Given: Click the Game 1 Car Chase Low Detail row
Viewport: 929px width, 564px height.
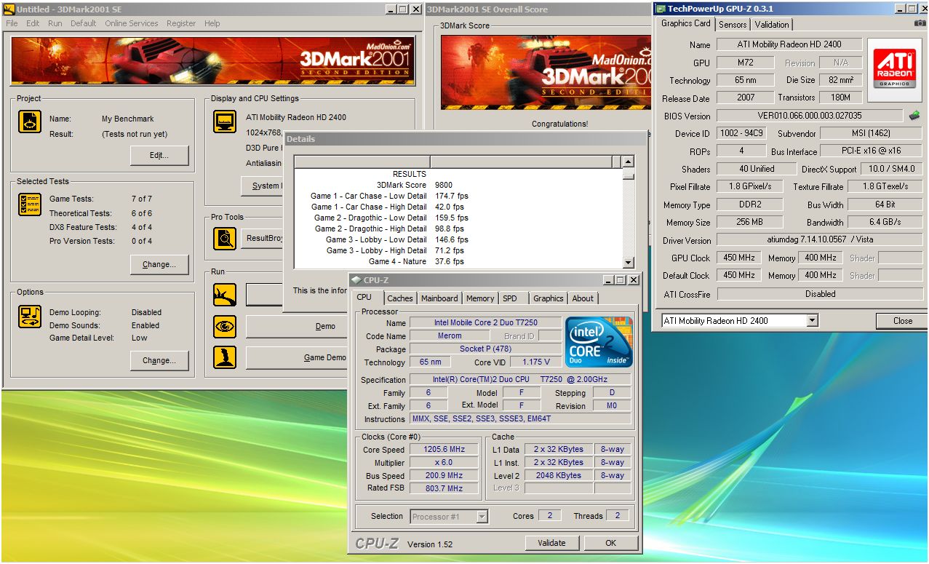Looking at the screenshot, I should tap(458, 196).
